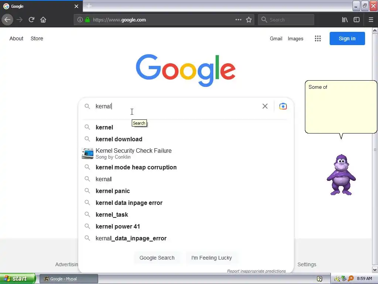
Task: Click the blue Sign in button
Action: 347,38
